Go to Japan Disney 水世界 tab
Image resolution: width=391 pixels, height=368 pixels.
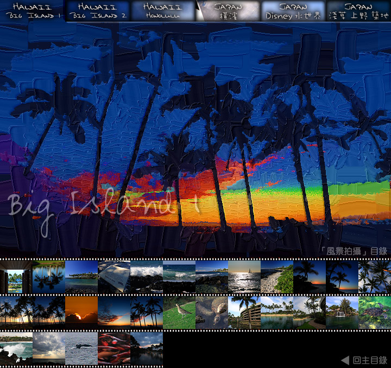coord(293,11)
